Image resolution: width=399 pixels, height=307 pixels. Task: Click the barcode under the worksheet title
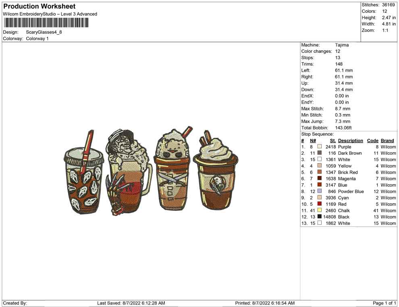pyautogui.click(x=46, y=23)
